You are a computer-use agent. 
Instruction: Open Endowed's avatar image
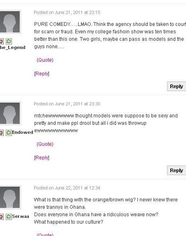coord(10,113)
